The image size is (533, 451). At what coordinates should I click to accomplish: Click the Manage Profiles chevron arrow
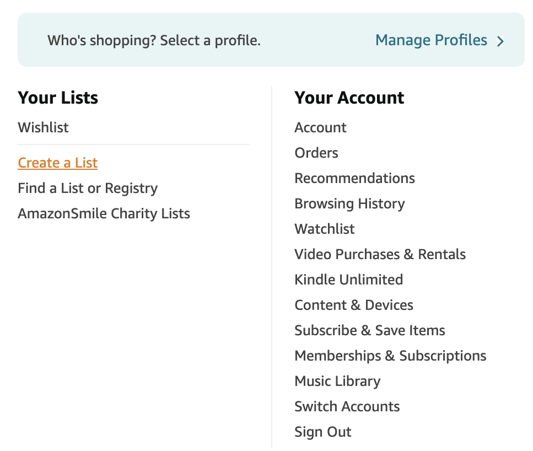[x=500, y=41]
